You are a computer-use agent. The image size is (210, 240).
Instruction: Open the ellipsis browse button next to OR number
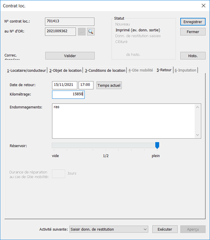(x=82, y=32)
